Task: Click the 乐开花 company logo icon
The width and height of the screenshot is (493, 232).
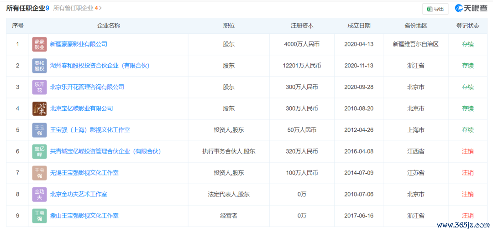Action: click(39, 87)
